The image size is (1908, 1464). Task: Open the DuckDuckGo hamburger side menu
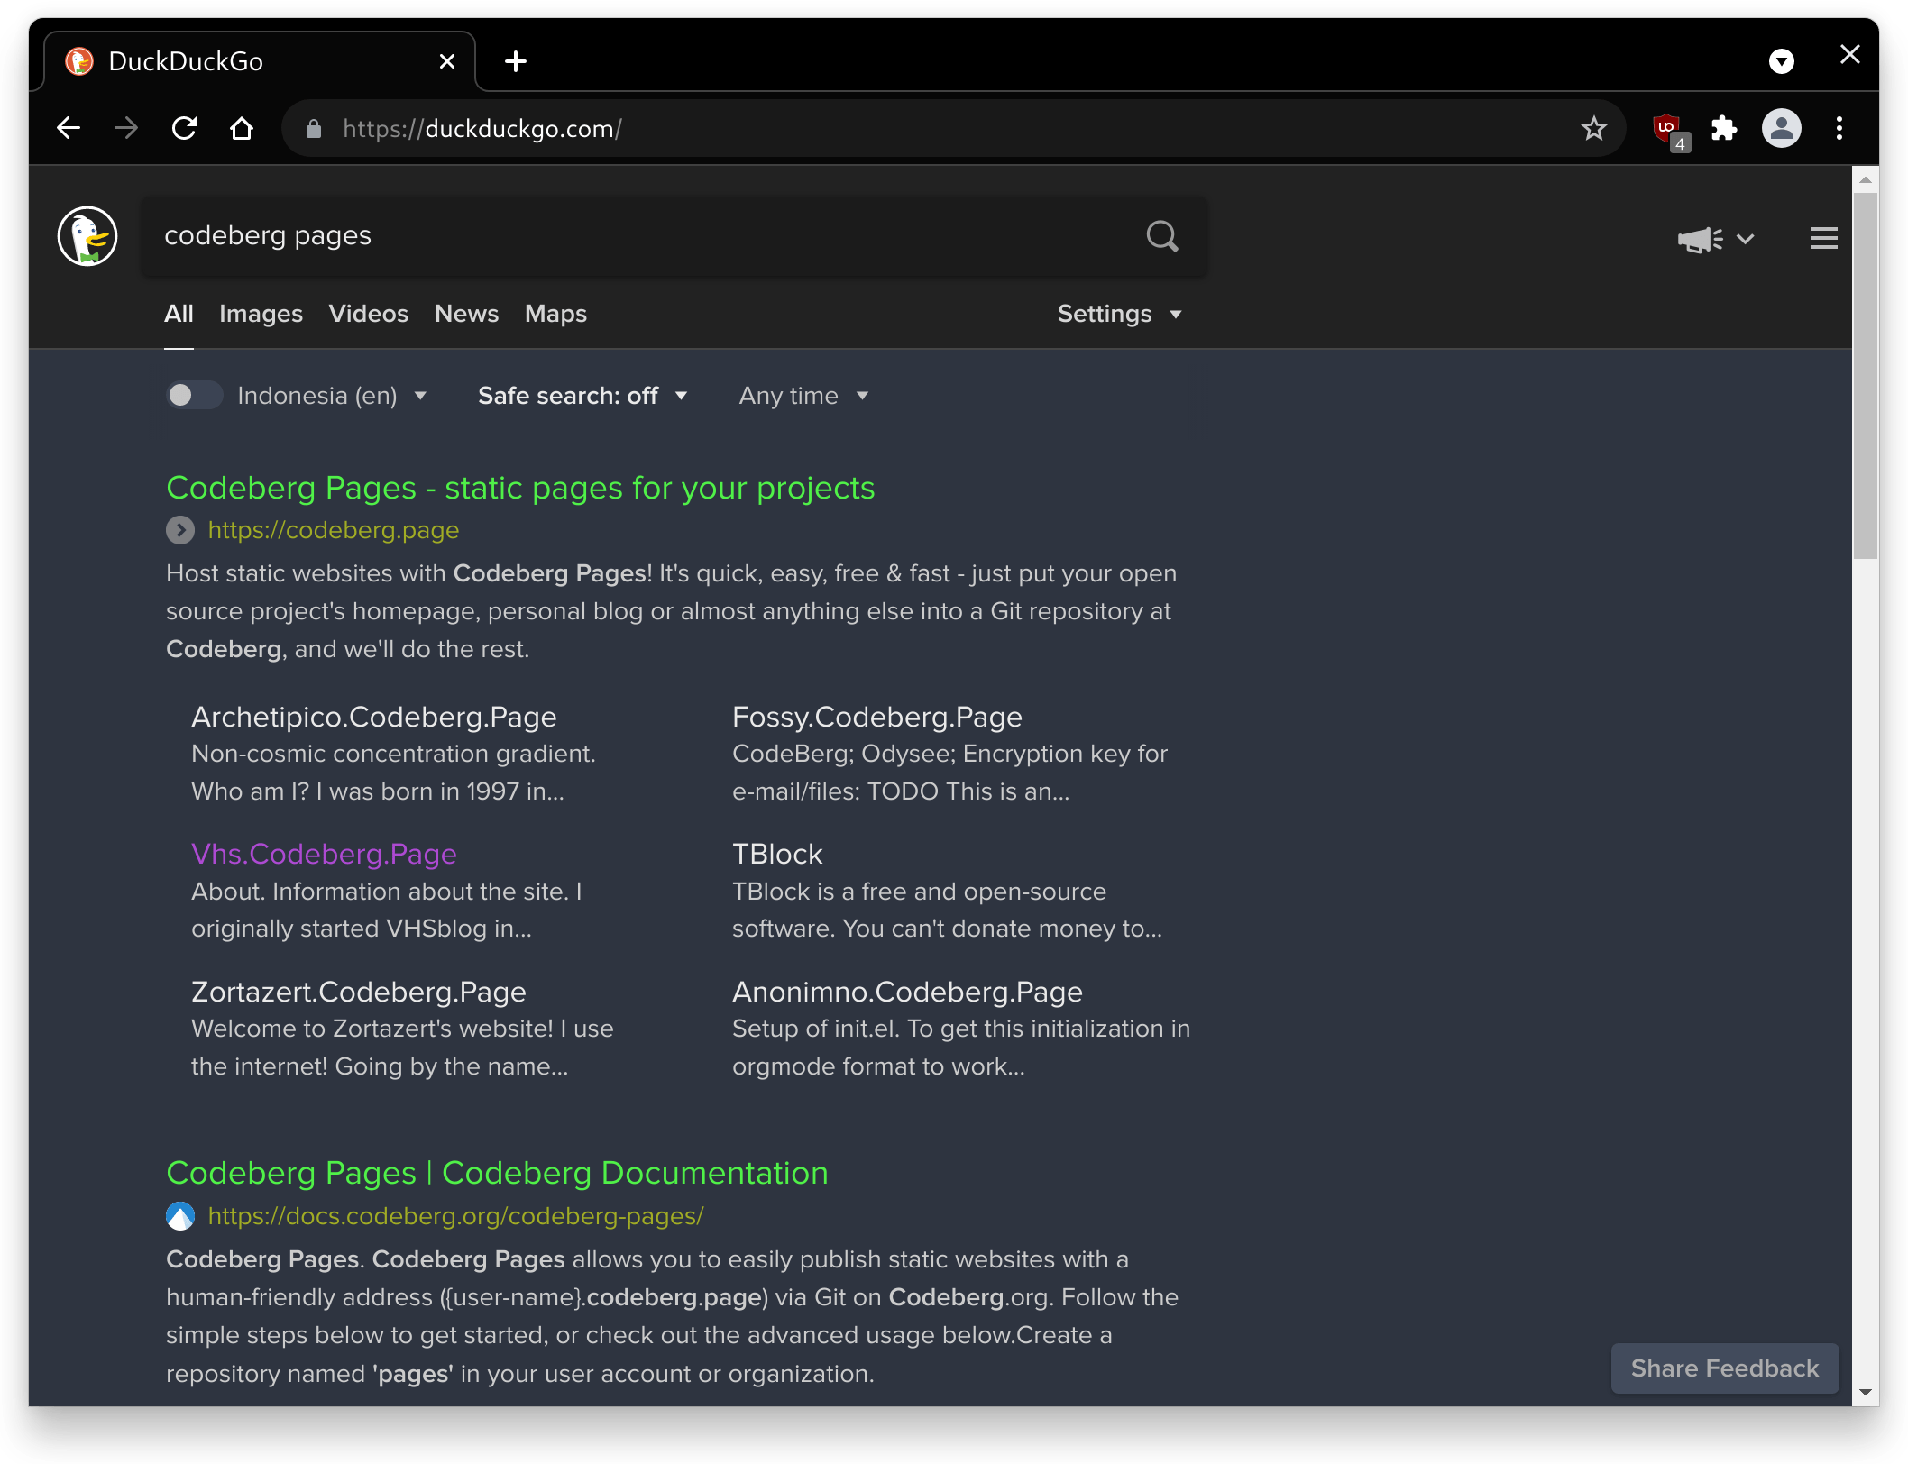(1823, 238)
